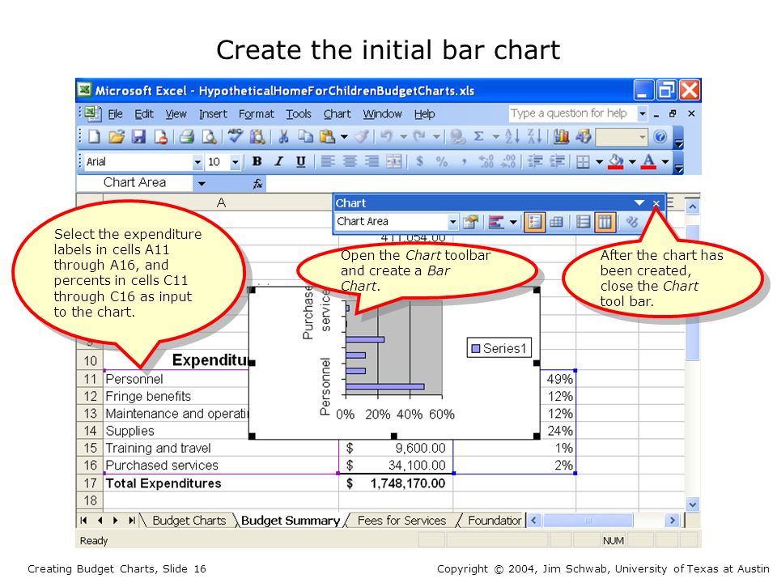Expand the font size 10 dropdown

[x=236, y=162]
